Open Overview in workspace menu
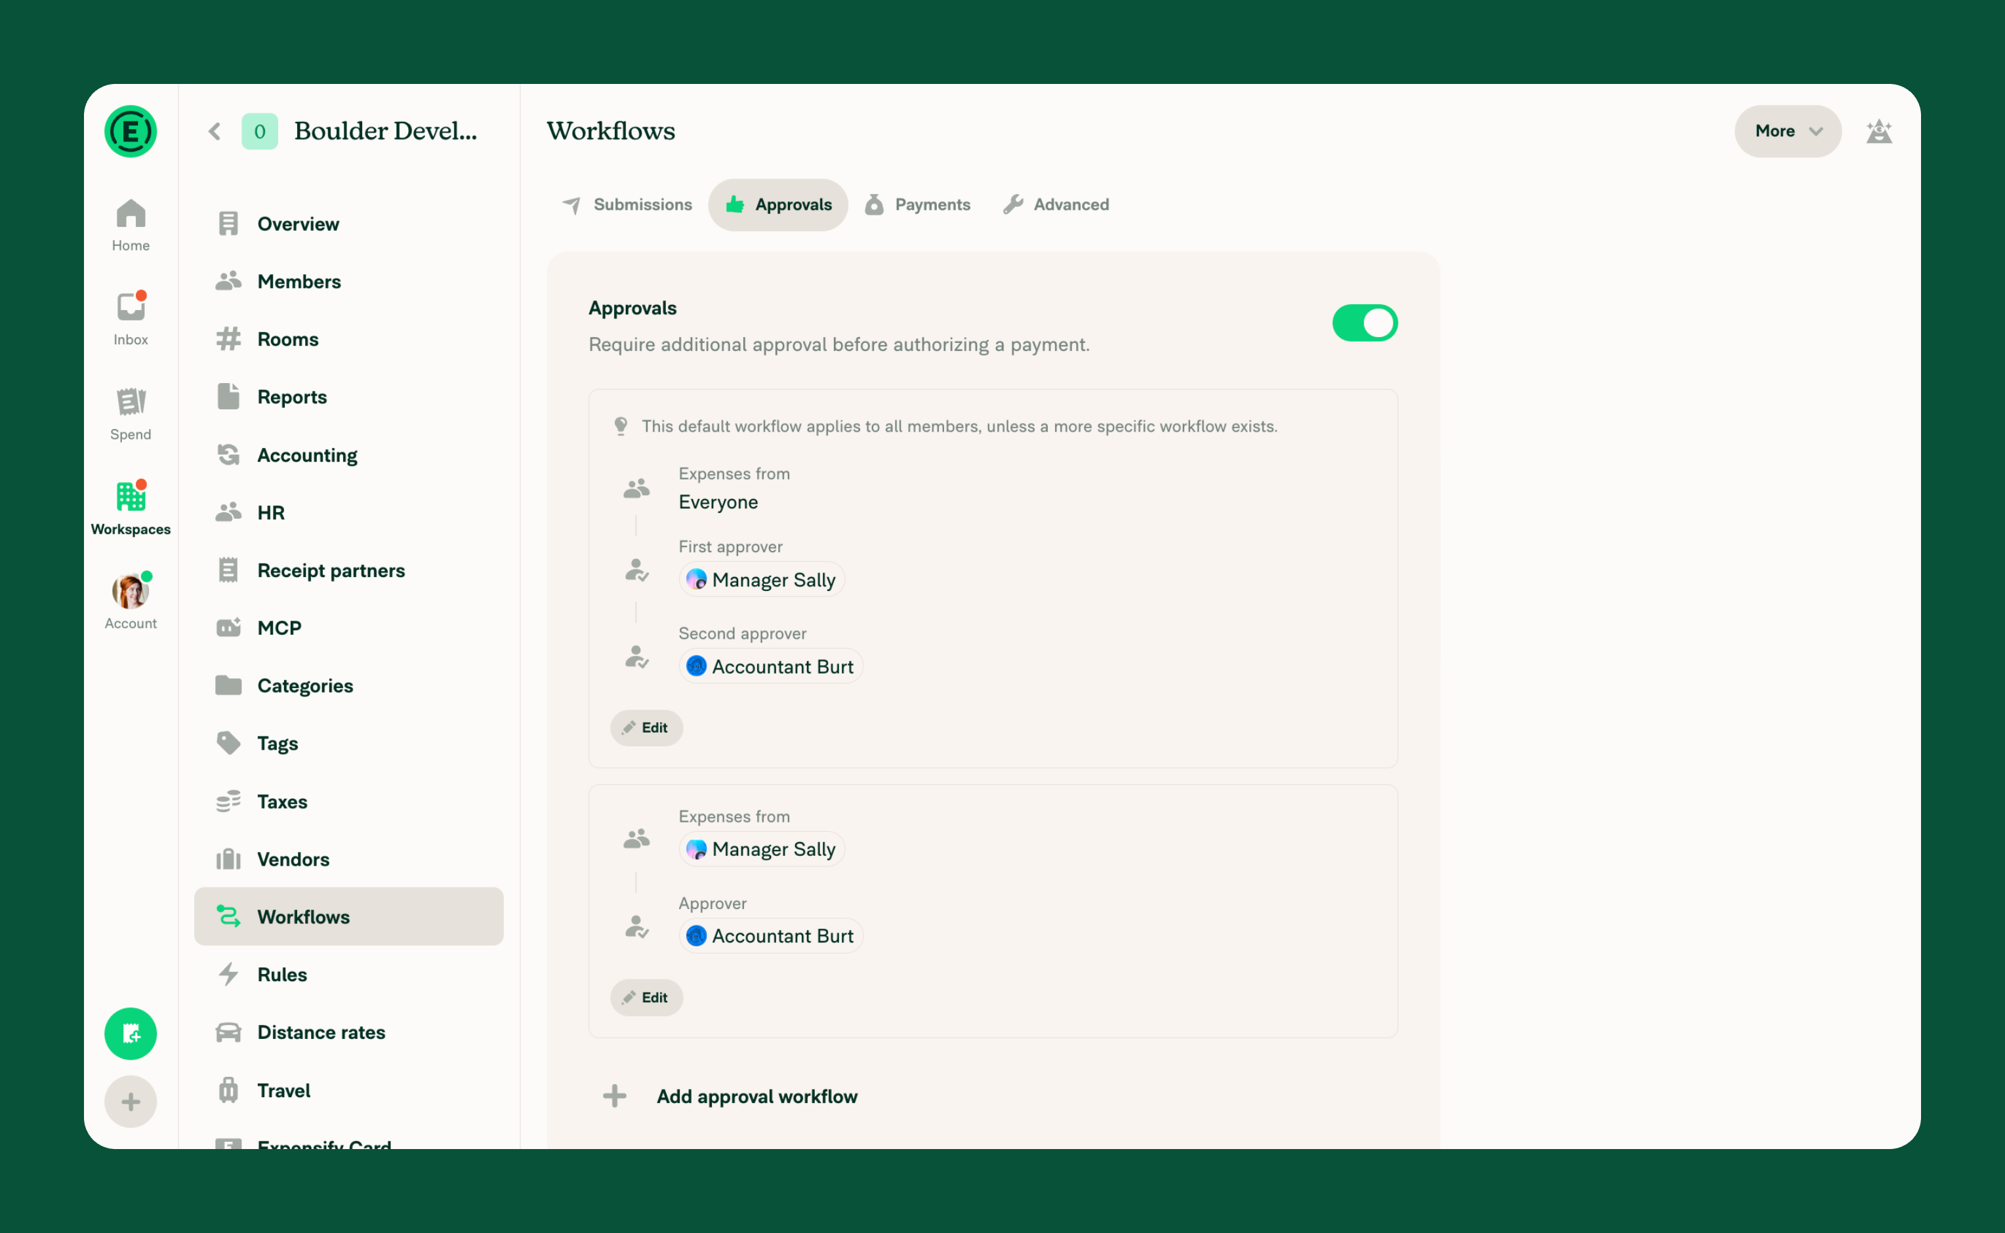This screenshot has height=1233, width=2005. [348, 224]
